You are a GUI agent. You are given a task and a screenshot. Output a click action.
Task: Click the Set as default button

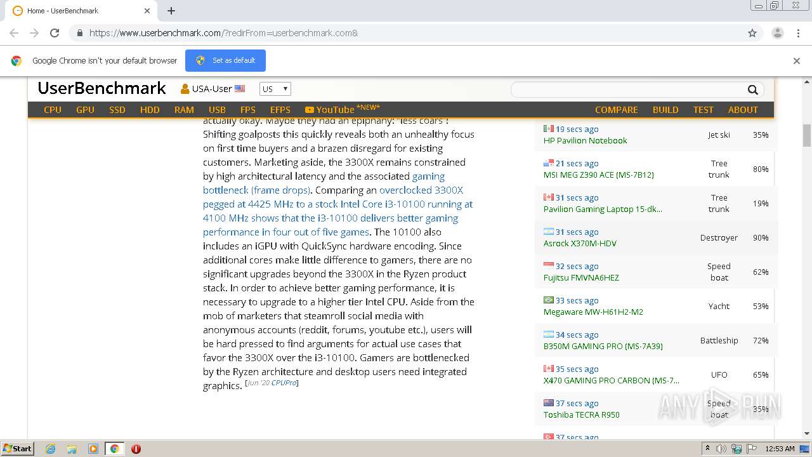point(225,60)
